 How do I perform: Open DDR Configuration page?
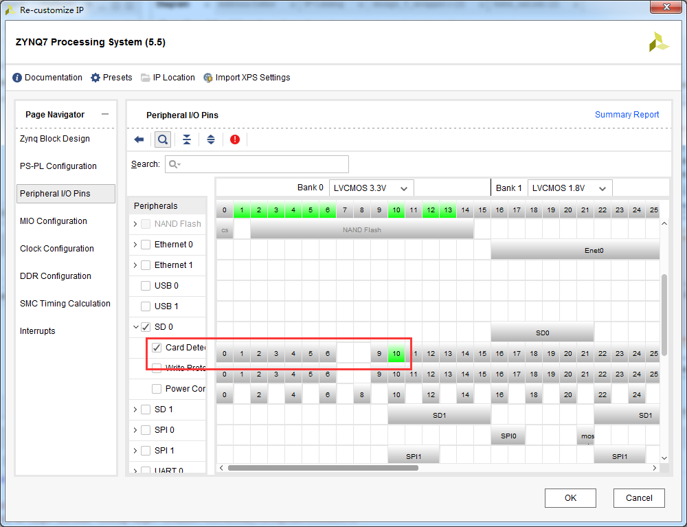click(x=56, y=276)
